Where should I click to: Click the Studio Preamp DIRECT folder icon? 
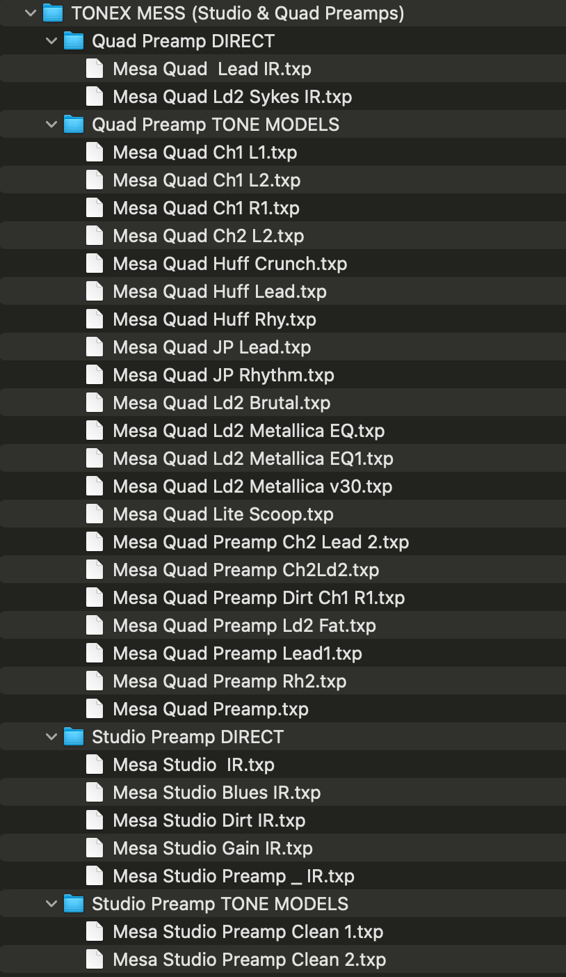pos(74,737)
